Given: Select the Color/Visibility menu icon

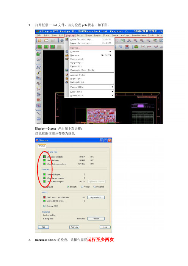Looking at the screenshot, I should (67, 39).
